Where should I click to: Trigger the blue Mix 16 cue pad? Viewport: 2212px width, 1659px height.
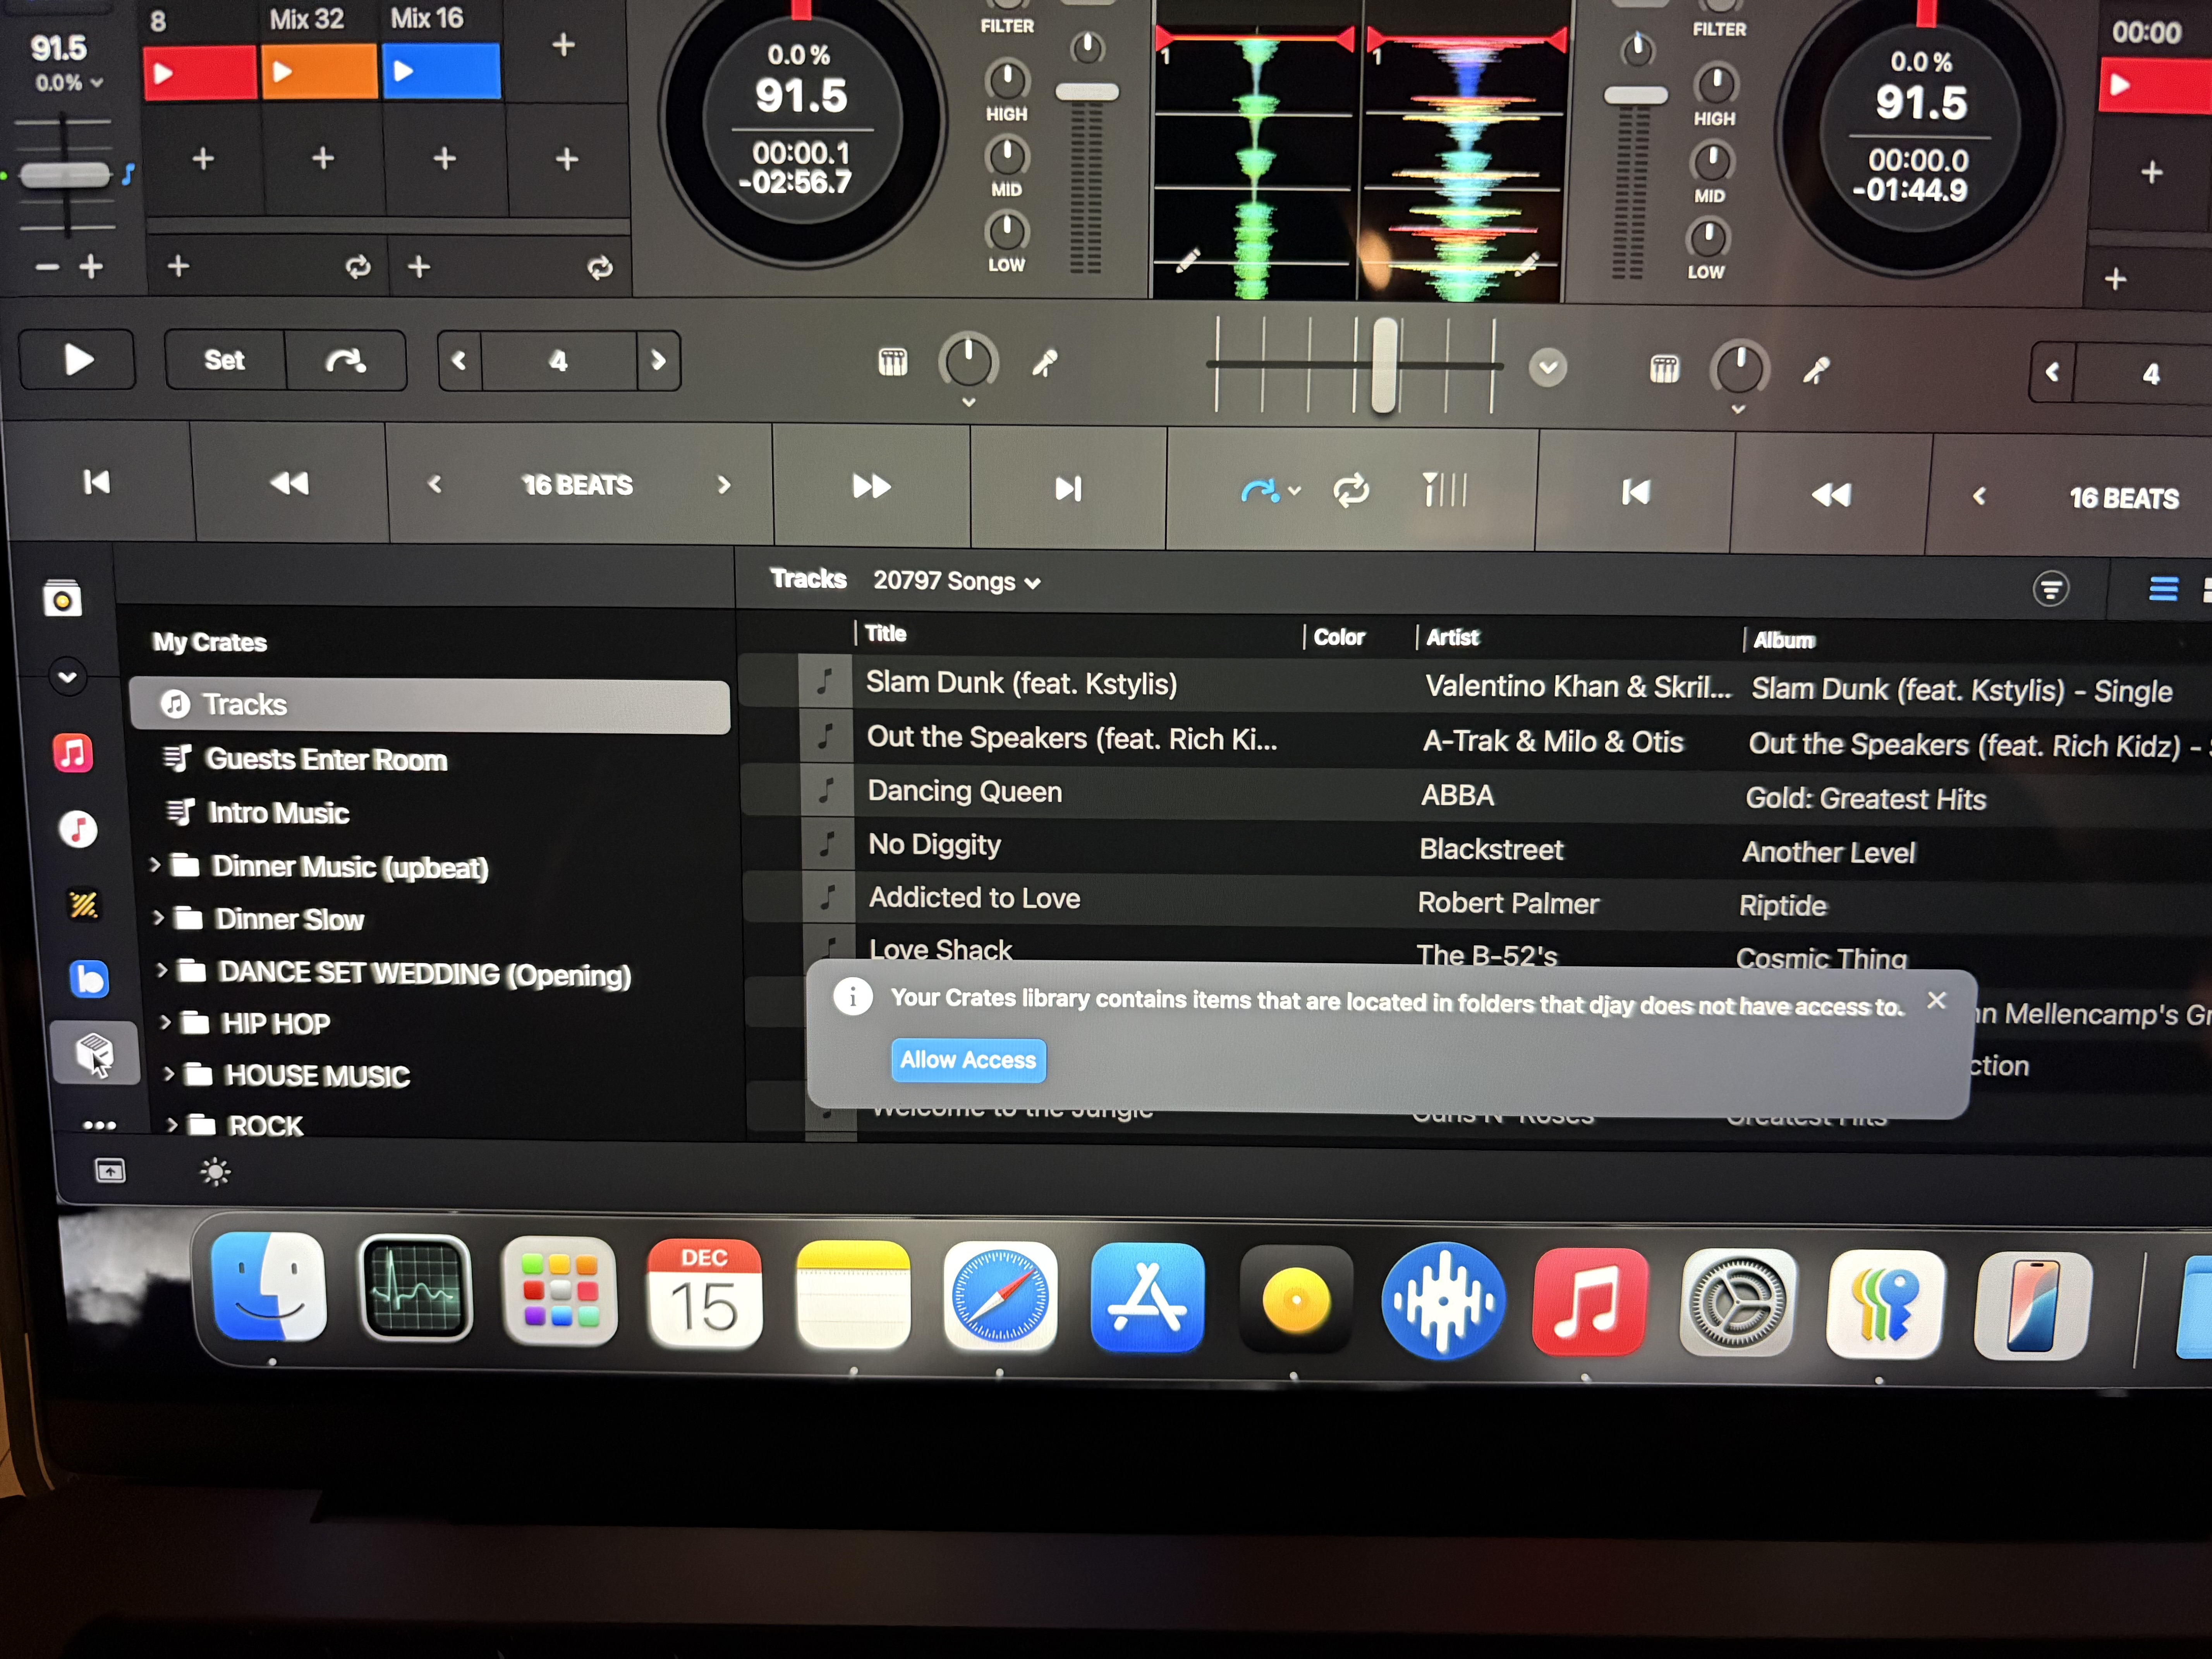tap(441, 71)
